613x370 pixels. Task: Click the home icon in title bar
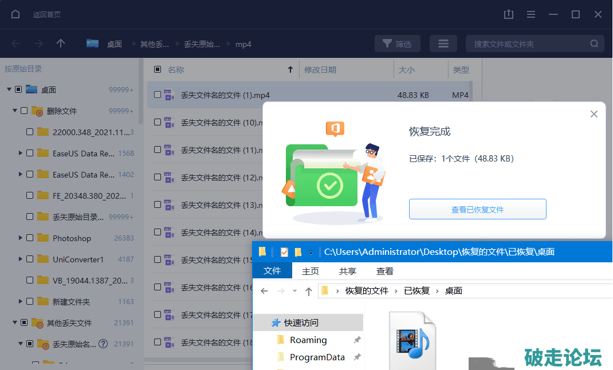pyautogui.click(x=15, y=14)
